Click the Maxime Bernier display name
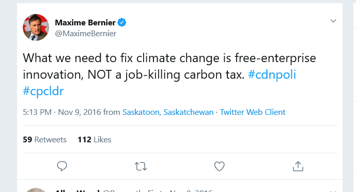Image resolution: width=356 pixels, height=192 pixels. pos(85,23)
